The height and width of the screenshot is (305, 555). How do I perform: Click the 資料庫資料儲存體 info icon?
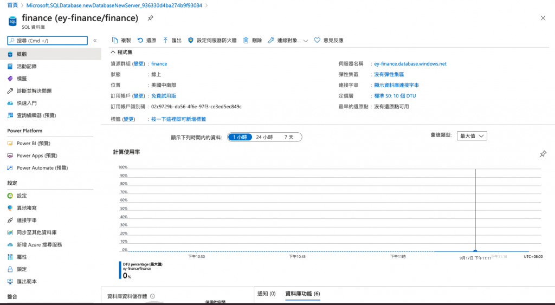(152, 296)
